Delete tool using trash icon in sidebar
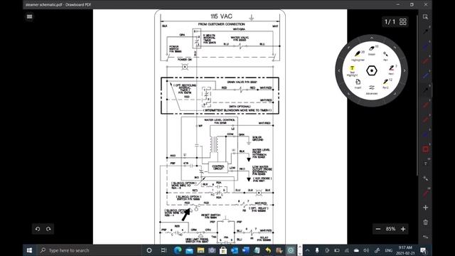The height and width of the screenshot is (256, 455). coord(425,222)
